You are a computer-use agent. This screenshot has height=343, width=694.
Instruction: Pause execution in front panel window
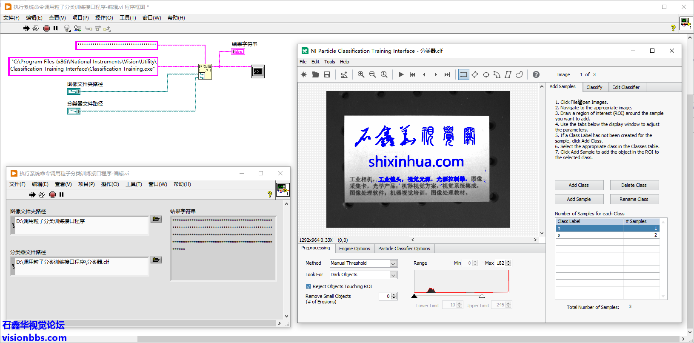tap(62, 194)
